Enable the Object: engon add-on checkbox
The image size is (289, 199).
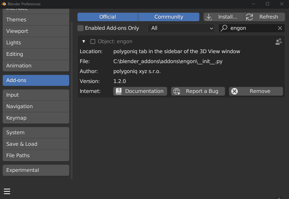[x=93, y=42]
